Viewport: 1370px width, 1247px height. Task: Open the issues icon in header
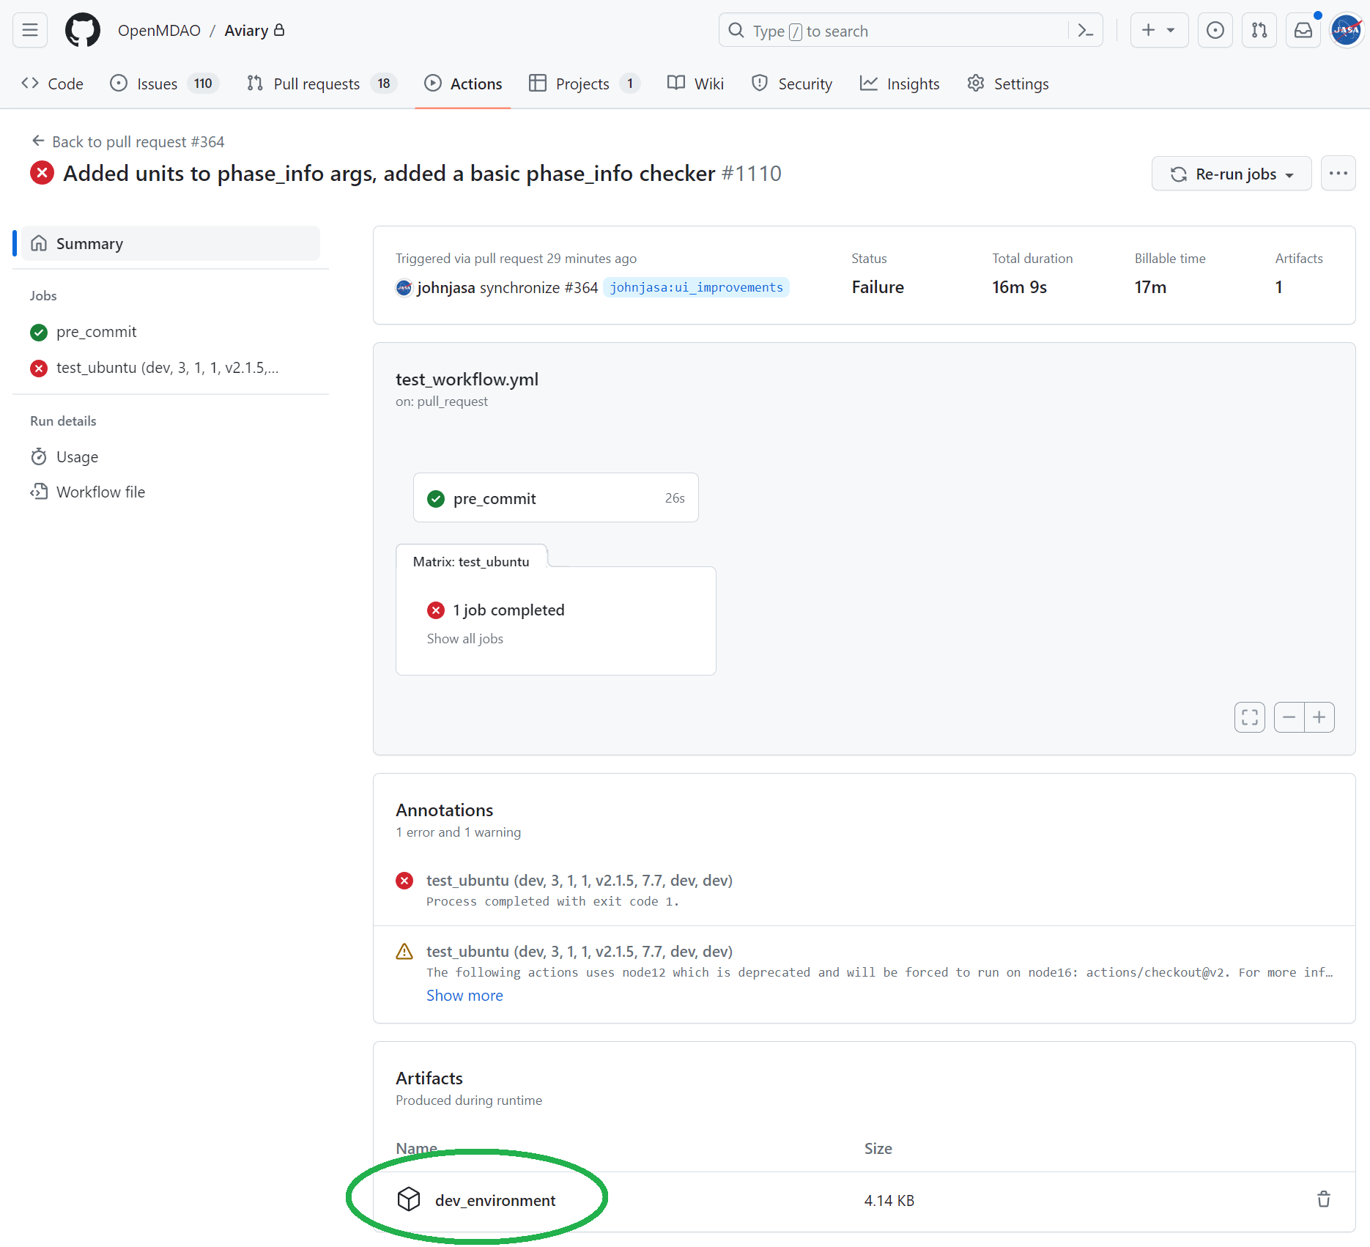coord(1215,30)
